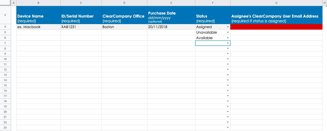Viewport: 327px width, 131px height.
Task: Expand the Status dropdown in row 20
Action: tap(228, 112)
